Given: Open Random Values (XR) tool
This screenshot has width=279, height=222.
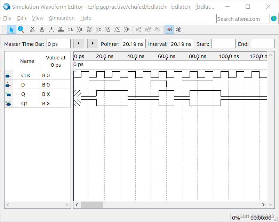Looking at the screenshot, I should [127, 30].
